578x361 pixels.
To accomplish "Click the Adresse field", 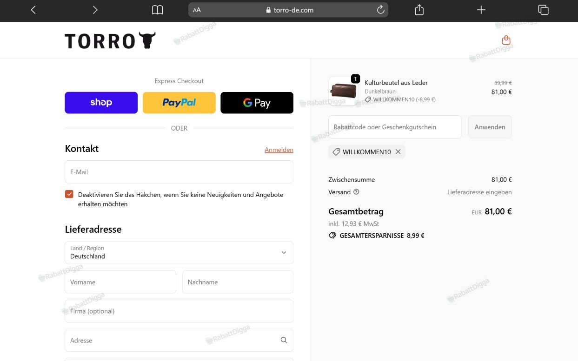I will coord(179,341).
